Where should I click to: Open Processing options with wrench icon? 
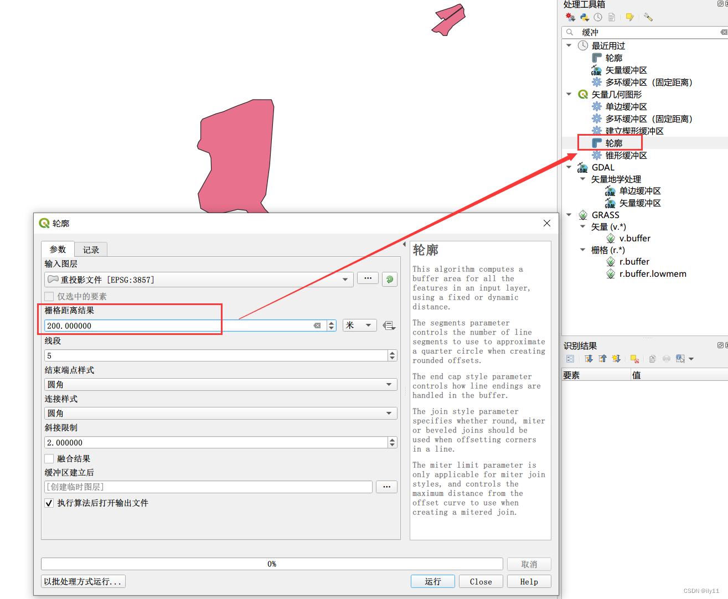pos(647,17)
